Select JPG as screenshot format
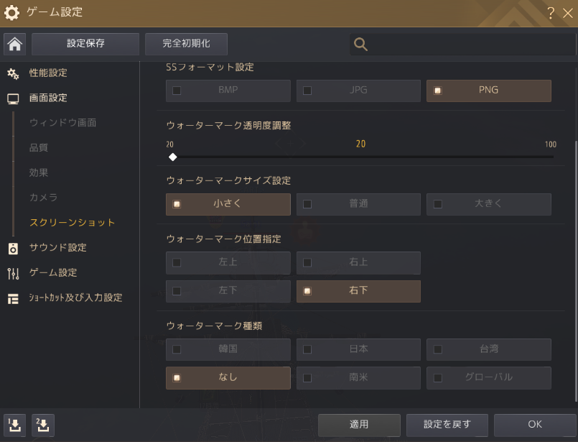The width and height of the screenshot is (578, 442). 358,91
